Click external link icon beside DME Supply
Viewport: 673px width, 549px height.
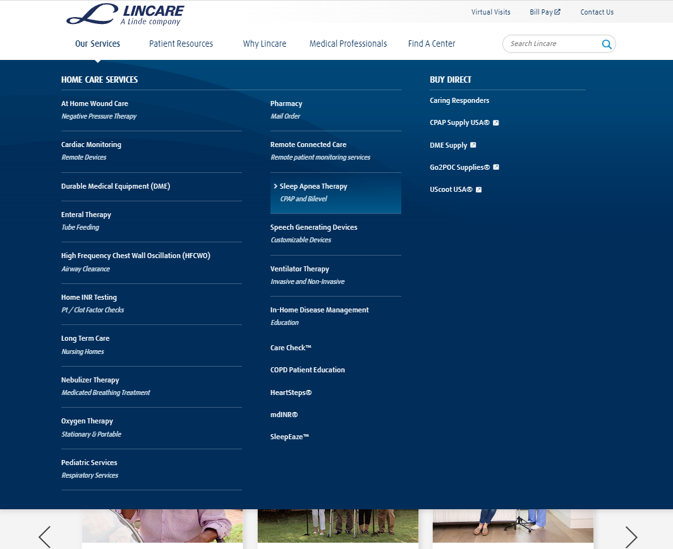(x=473, y=145)
